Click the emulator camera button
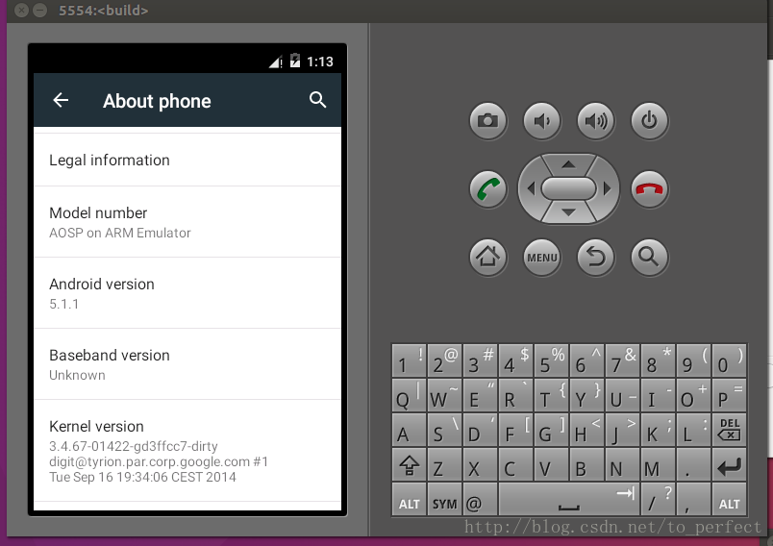This screenshot has width=773, height=546. [x=487, y=121]
